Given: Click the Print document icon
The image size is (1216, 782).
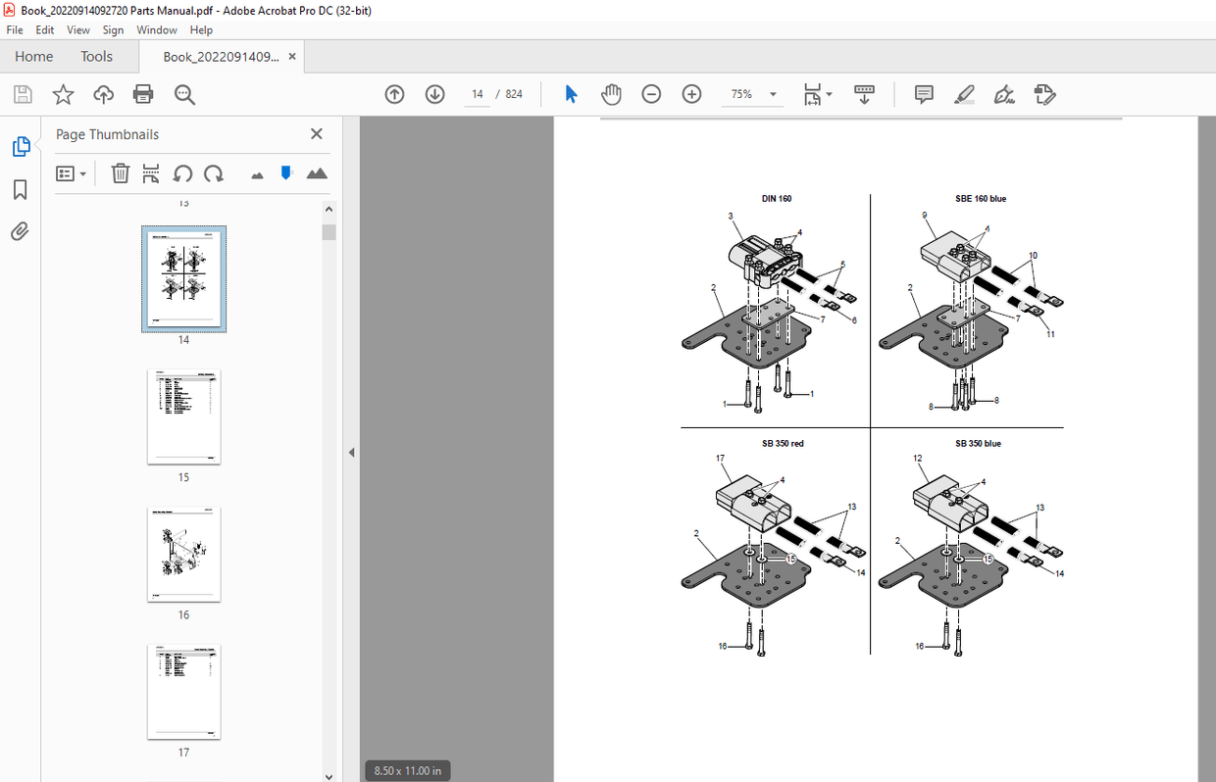Looking at the screenshot, I should tap(143, 94).
